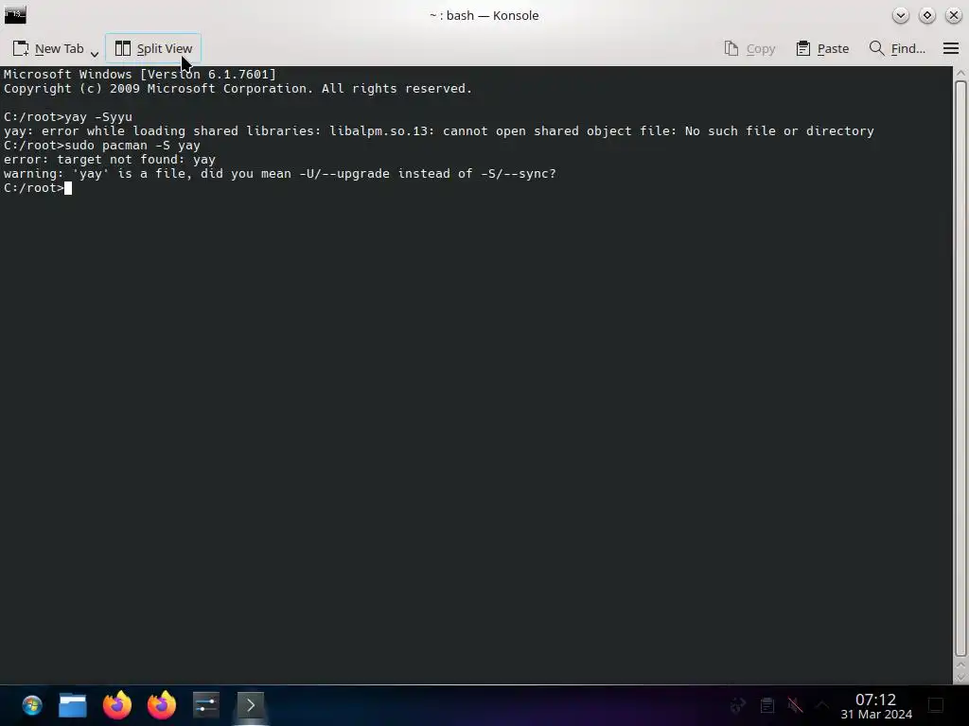Click the show desktop button
Image resolution: width=969 pixels, height=726 pixels.
pyautogui.click(x=936, y=705)
